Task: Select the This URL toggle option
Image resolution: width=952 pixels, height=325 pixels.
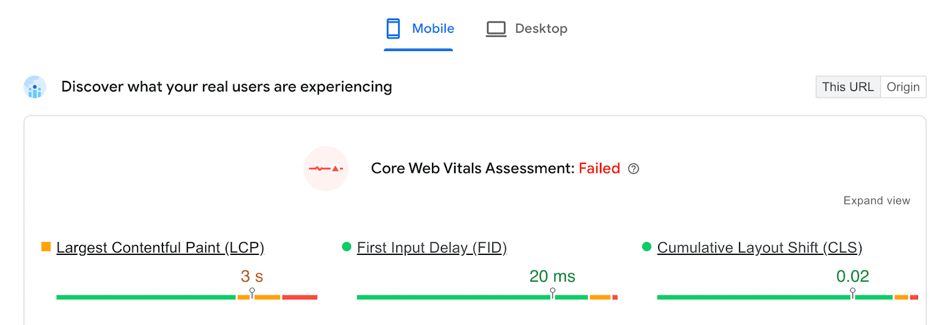Action: (x=847, y=87)
